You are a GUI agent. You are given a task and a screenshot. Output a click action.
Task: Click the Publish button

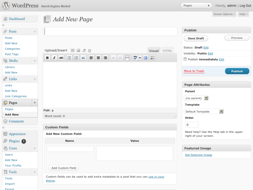pyautogui.click(x=237, y=71)
